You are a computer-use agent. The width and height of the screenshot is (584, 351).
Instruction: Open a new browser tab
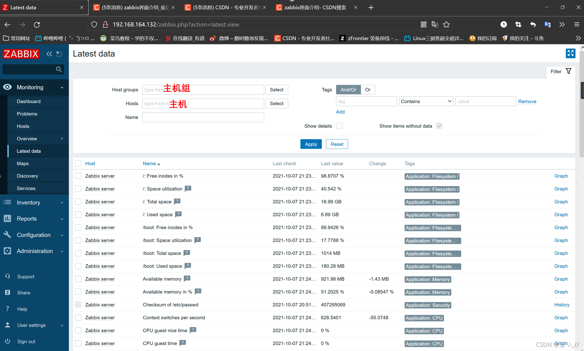click(371, 8)
